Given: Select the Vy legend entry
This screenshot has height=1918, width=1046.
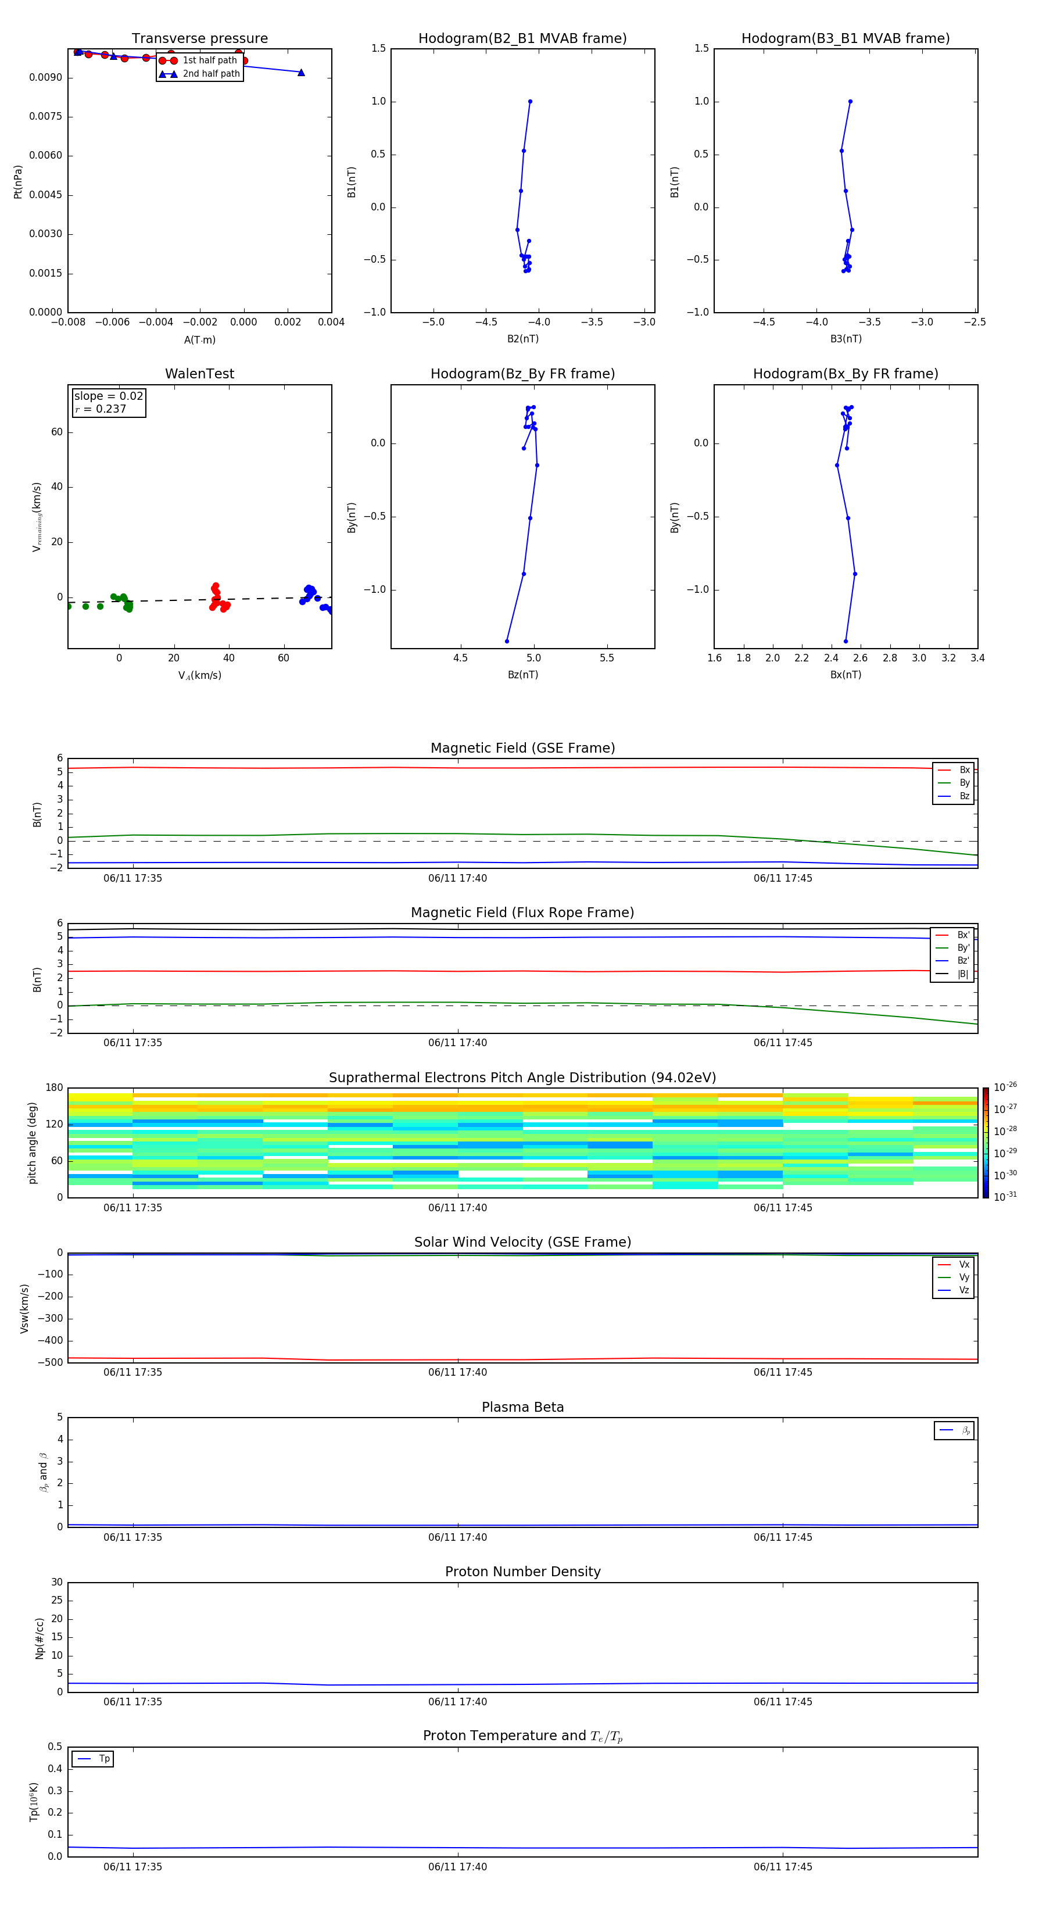Looking at the screenshot, I should (x=954, y=1277).
